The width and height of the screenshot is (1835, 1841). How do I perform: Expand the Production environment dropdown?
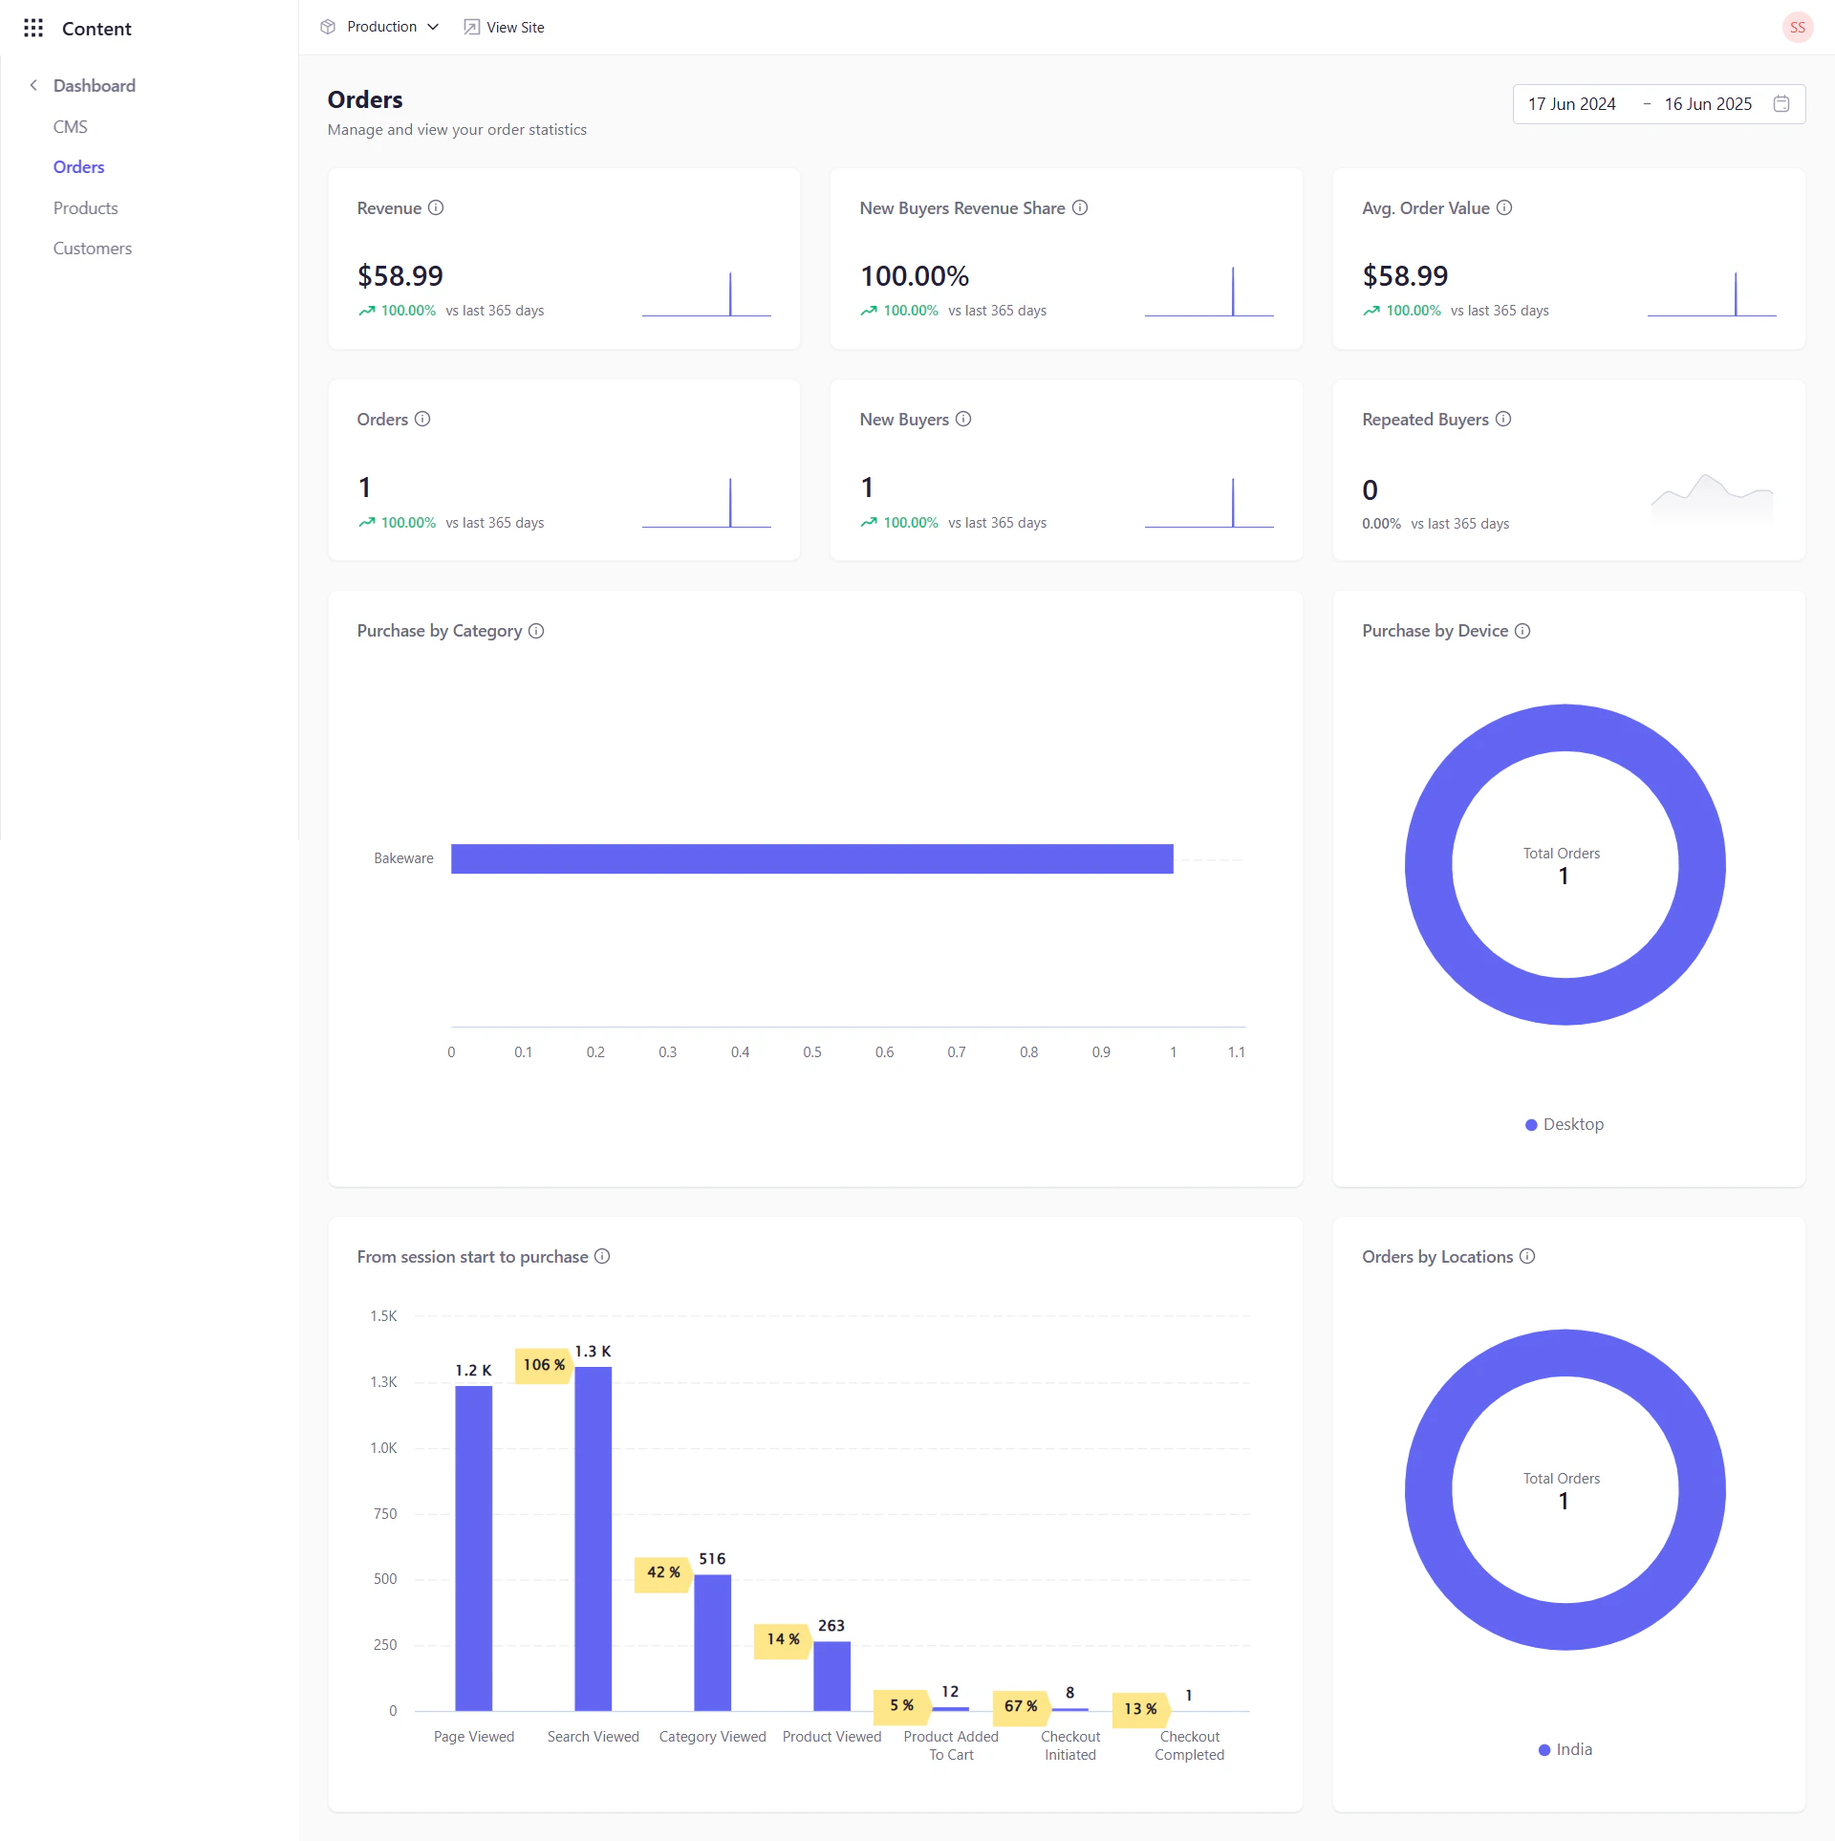pos(380,27)
